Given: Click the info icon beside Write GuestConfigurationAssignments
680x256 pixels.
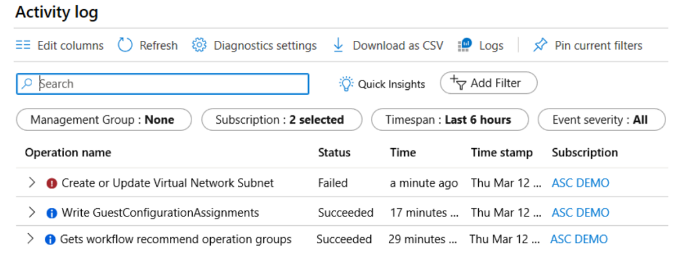Looking at the screenshot, I should [52, 213].
